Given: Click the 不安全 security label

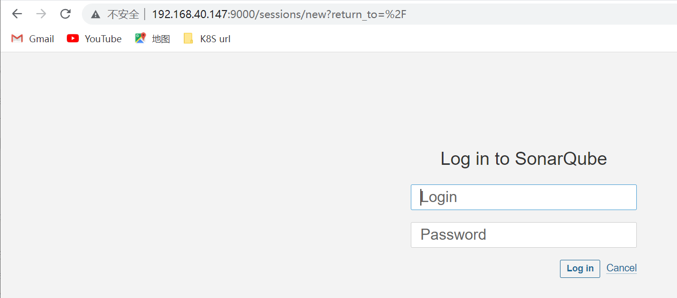Looking at the screenshot, I should pyautogui.click(x=123, y=15).
